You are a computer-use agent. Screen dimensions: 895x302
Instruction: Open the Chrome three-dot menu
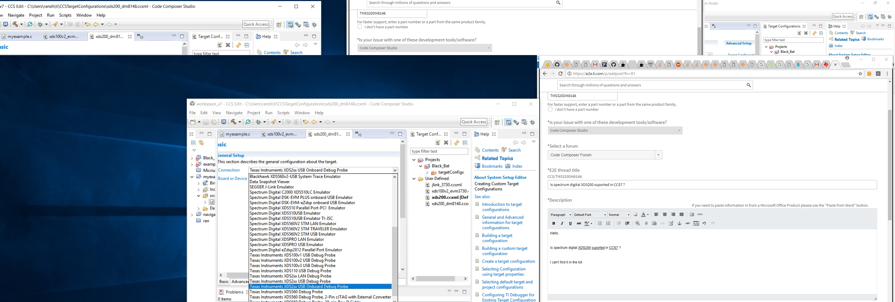887,74
